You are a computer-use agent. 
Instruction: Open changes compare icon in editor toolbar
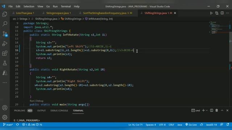(x=217, y=13)
